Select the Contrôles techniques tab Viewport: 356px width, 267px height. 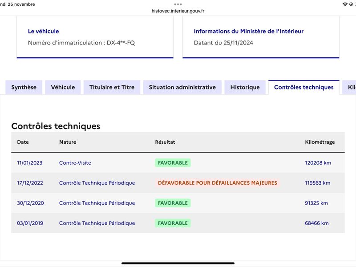(304, 87)
